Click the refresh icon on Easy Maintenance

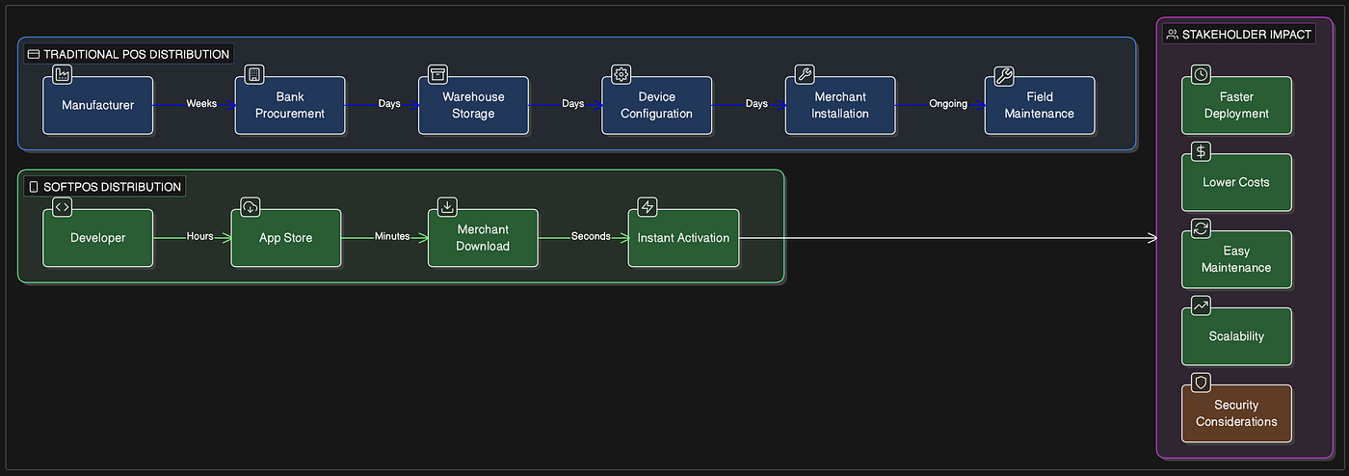(1201, 228)
